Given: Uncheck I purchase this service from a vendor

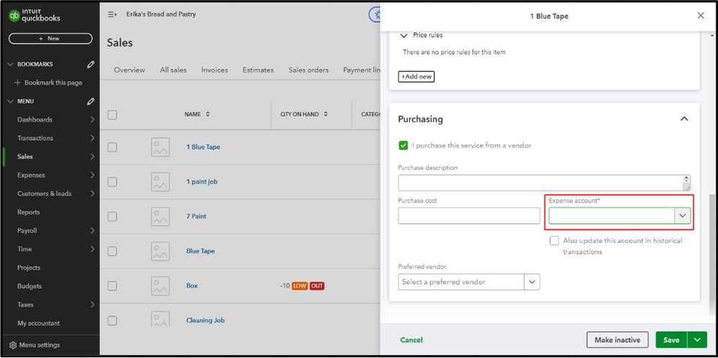Looking at the screenshot, I should pyautogui.click(x=403, y=145).
